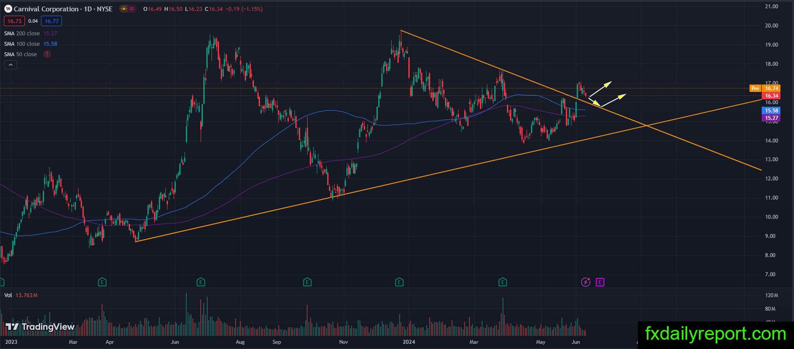
Task: Click 7.00 on the price axis
Action: click(x=771, y=274)
